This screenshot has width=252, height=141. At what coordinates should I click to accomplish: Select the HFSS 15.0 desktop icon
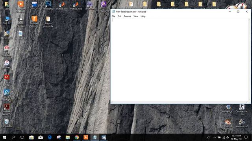(x=104, y=7)
